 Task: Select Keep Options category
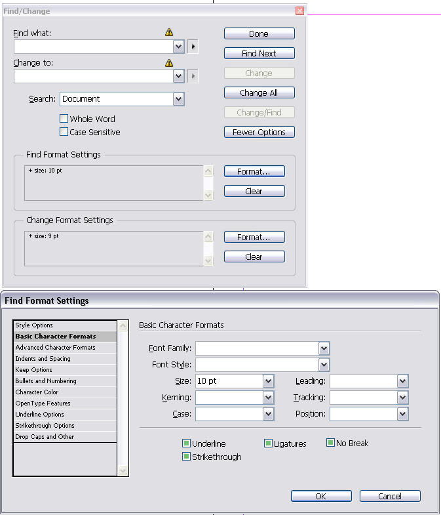click(65, 370)
